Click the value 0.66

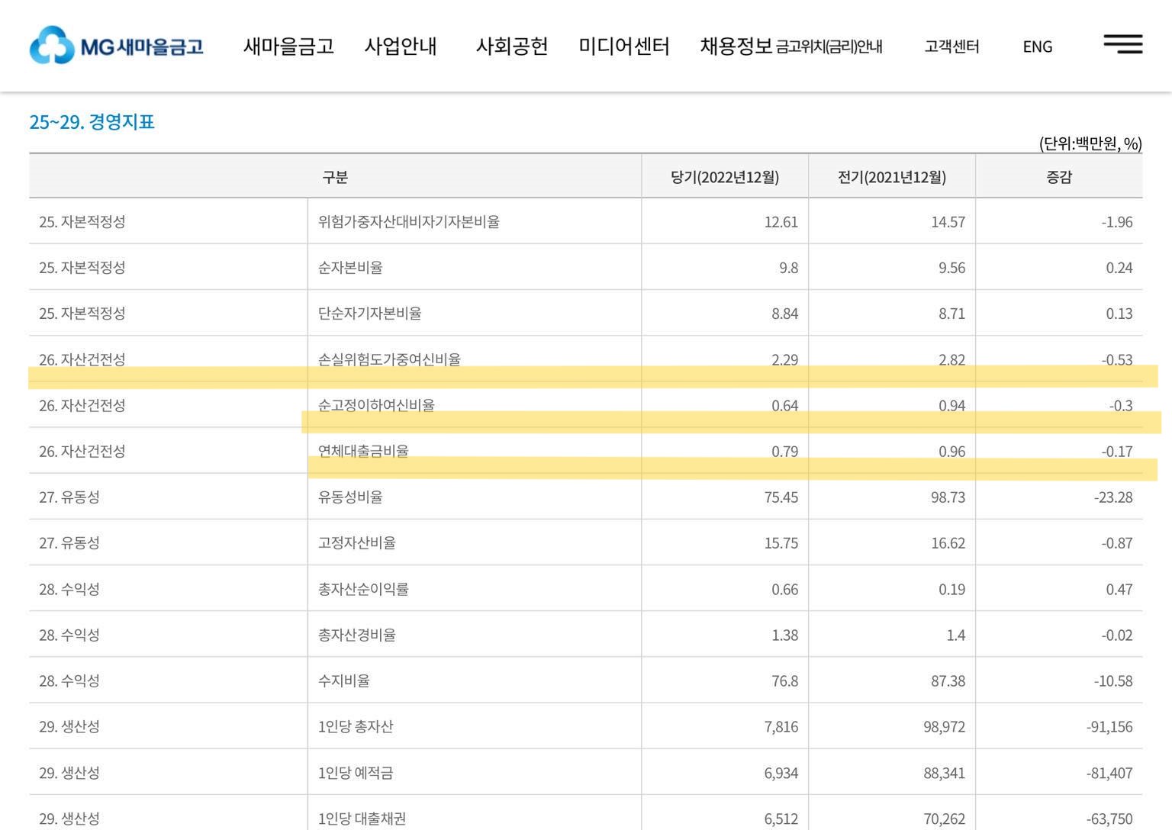785,589
